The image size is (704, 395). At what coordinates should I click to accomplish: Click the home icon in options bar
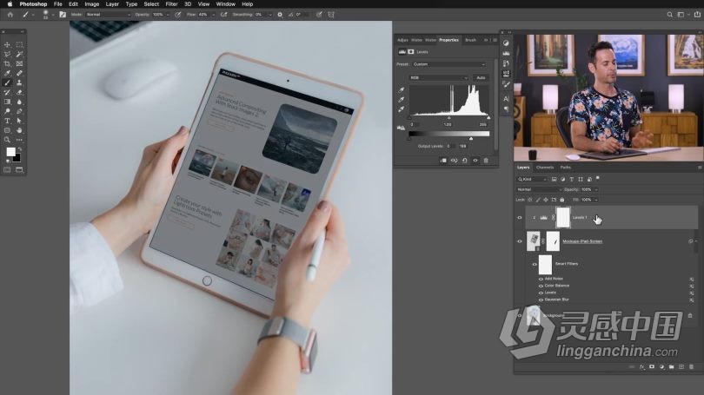[10, 15]
